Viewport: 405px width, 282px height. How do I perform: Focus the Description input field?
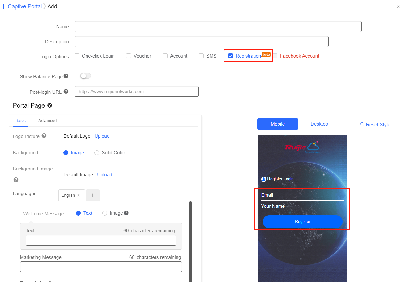pyautogui.click(x=201, y=41)
